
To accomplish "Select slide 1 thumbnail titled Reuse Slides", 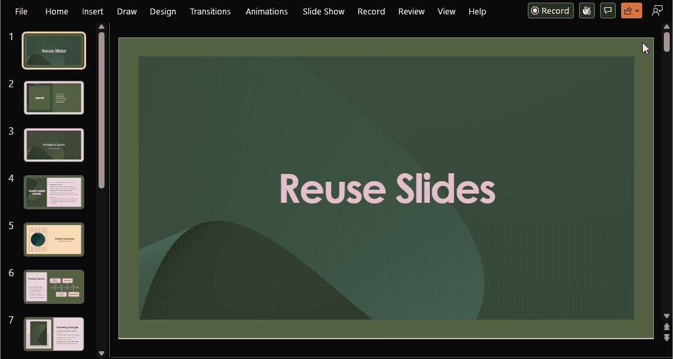I will [x=54, y=51].
